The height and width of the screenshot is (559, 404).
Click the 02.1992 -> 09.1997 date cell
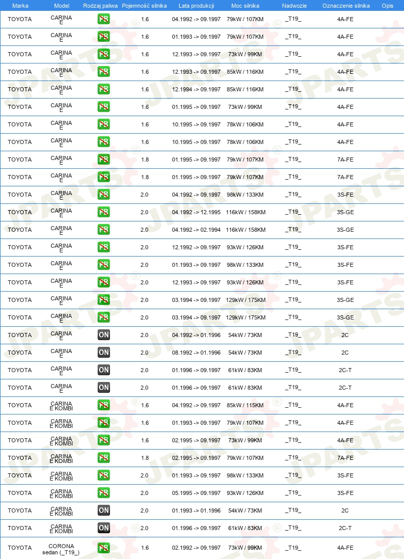point(196,548)
